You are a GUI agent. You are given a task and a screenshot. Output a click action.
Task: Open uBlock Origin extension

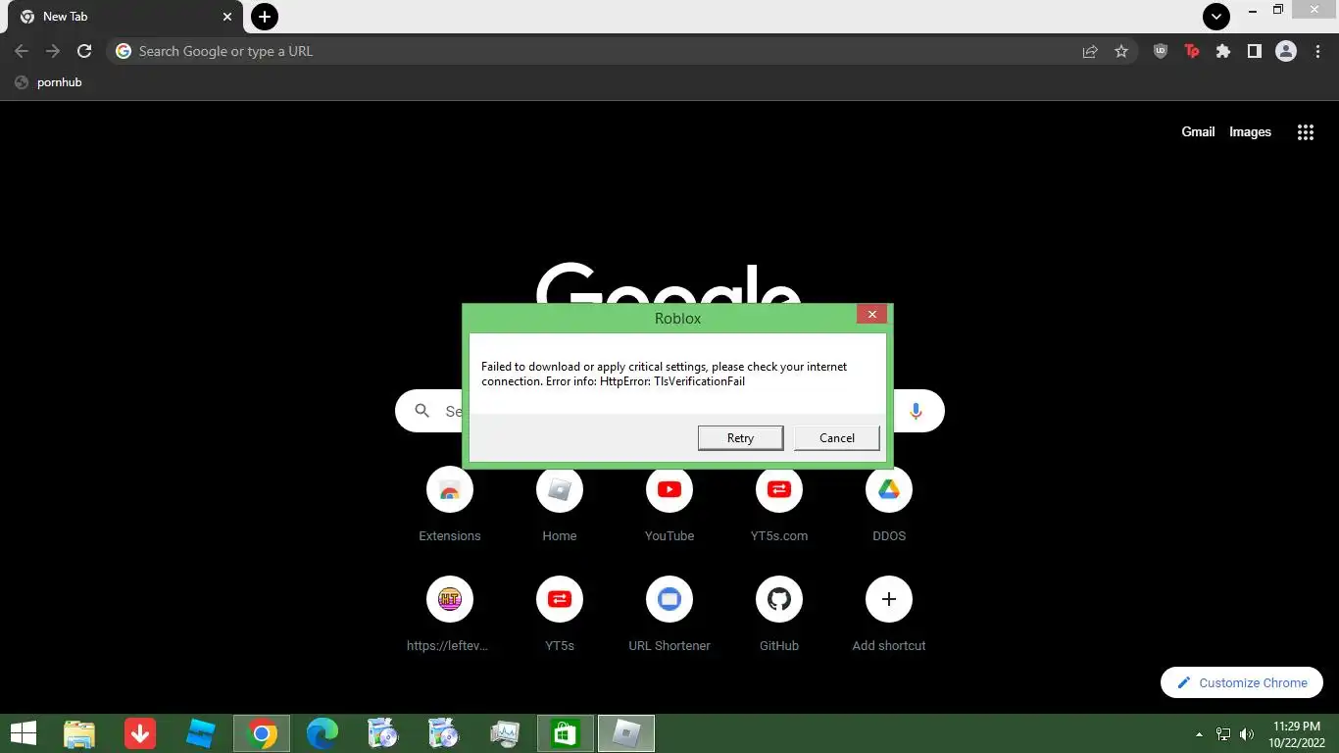pos(1161,51)
